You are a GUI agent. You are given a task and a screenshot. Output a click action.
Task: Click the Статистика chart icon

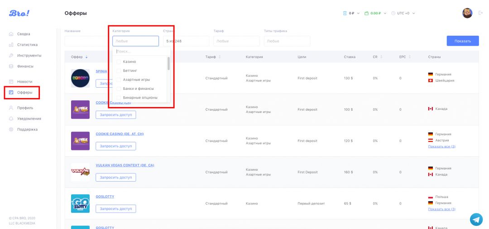click(x=11, y=45)
